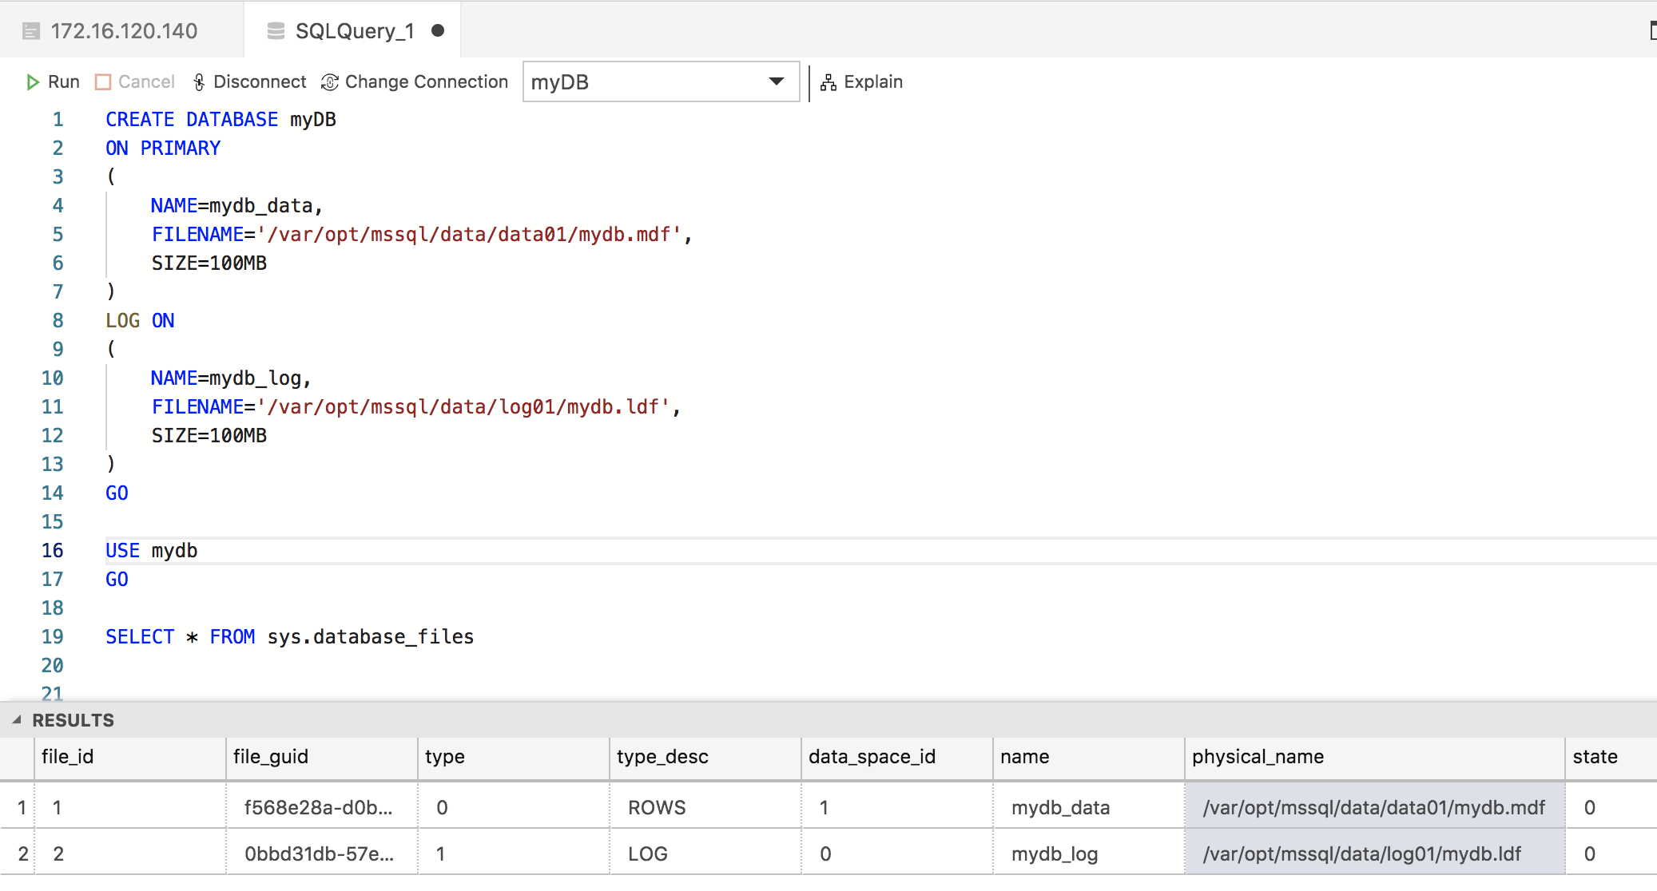Click the database icon on SQLQuery_1 tab
The image size is (1657, 891).
coord(276,31)
